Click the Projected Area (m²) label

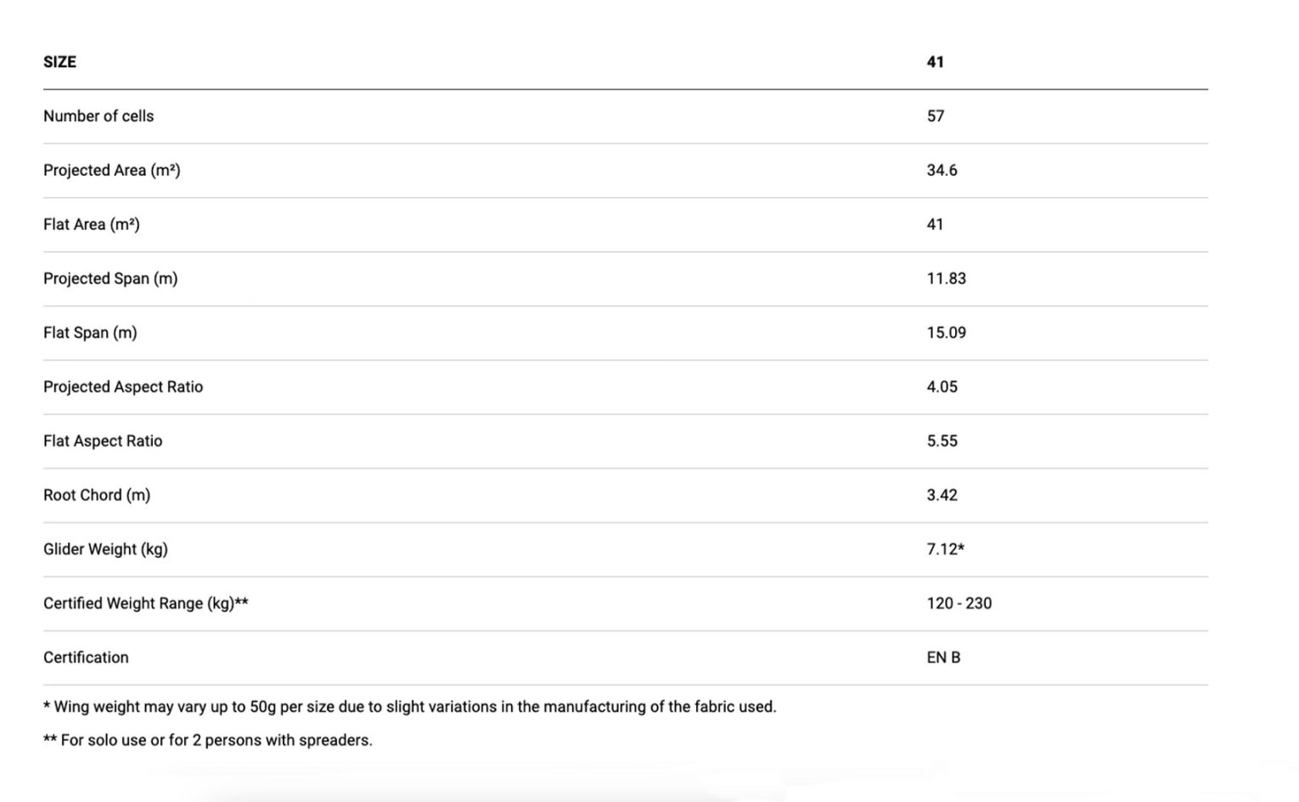point(112,171)
